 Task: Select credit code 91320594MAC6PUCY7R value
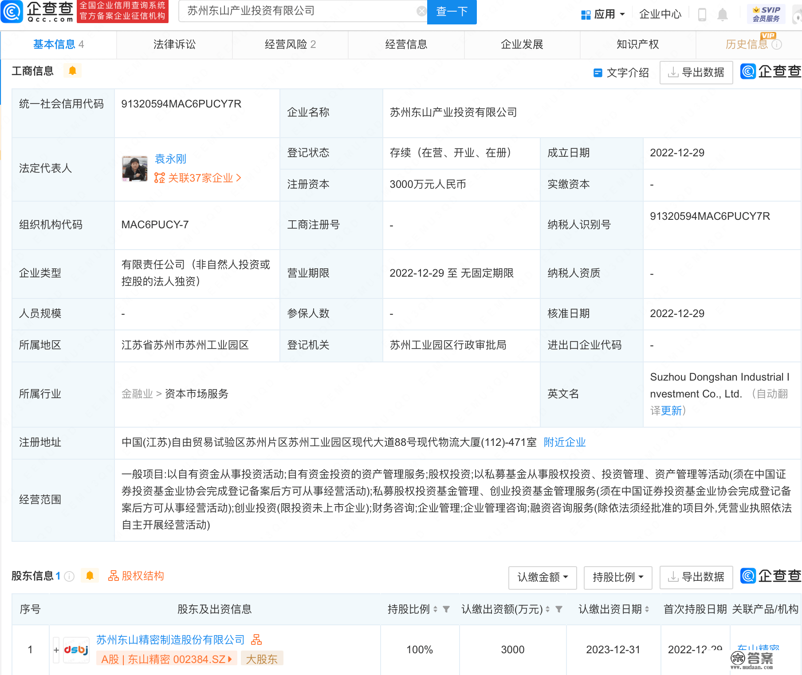point(181,104)
